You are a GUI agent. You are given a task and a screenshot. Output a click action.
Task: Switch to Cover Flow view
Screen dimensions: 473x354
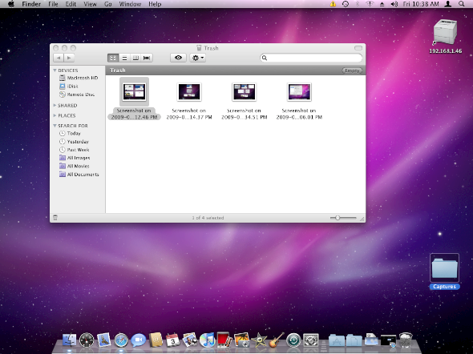[147, 58]
